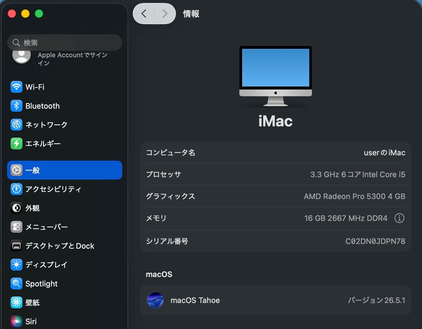Screen dimensions: 422x329
Task: Sign in via Apple Accountでサインイン
Action: [73, 59]
